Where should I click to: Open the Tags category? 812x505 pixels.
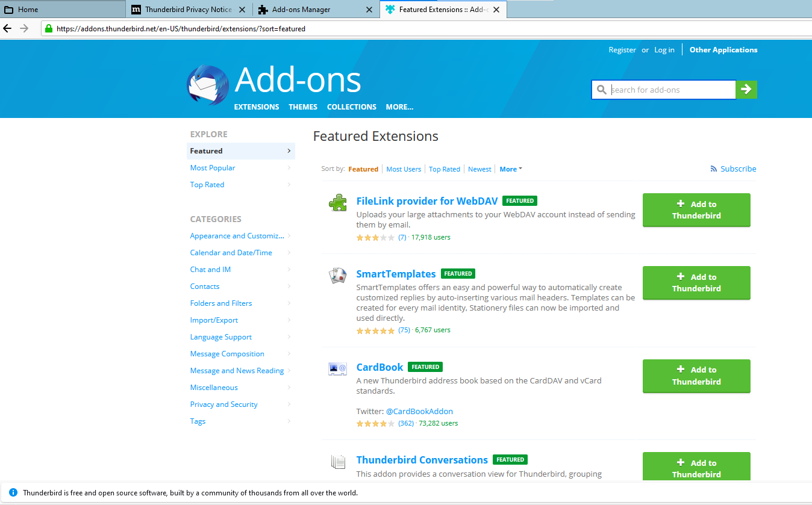(241, 421)
